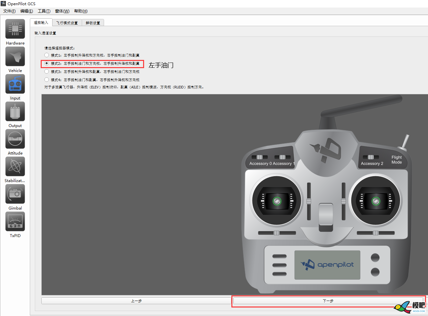Viewport: 428px width, 316px height.
Task: Click the 请选择遥控器模式 prompt text
Action: tap(60, 48)
